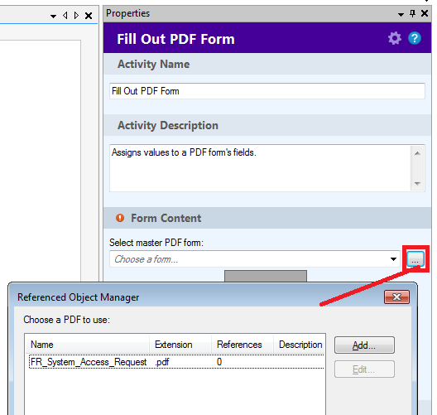Go to next document tab arrow
Screen dimensions: 437x415
coord(76,16)
